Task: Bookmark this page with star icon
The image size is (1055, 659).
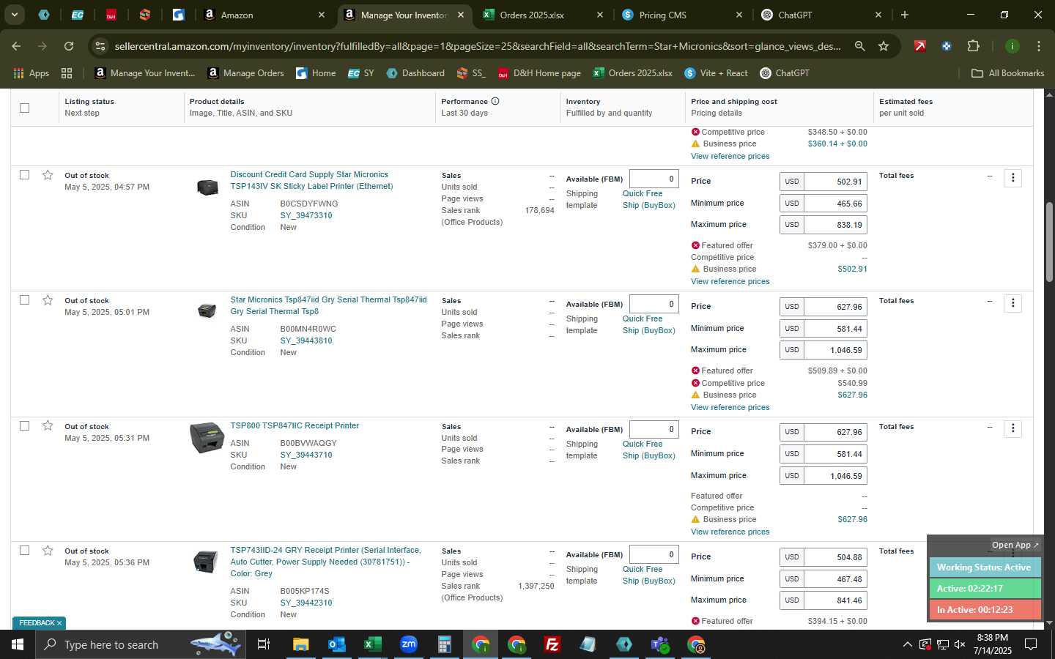Action: [884, 46]
